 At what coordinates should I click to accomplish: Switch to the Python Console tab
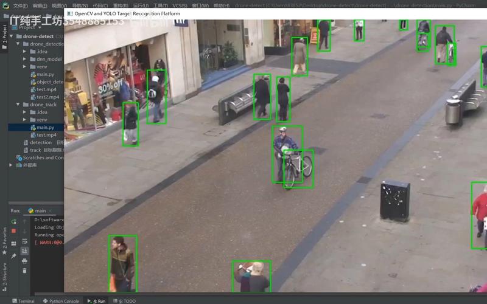pyautogui.click(x=61, y=301)
